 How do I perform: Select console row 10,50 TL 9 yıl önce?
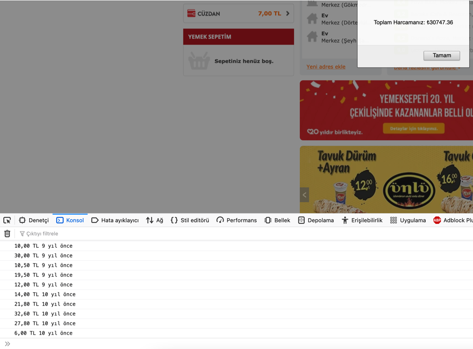point(236,265)
